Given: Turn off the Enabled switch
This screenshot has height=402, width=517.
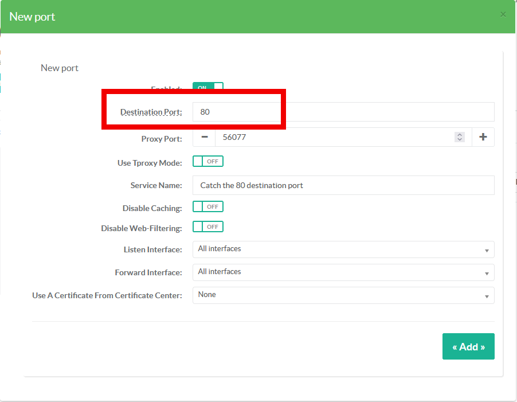Looking at the screenshot, I should coord(207,88).
